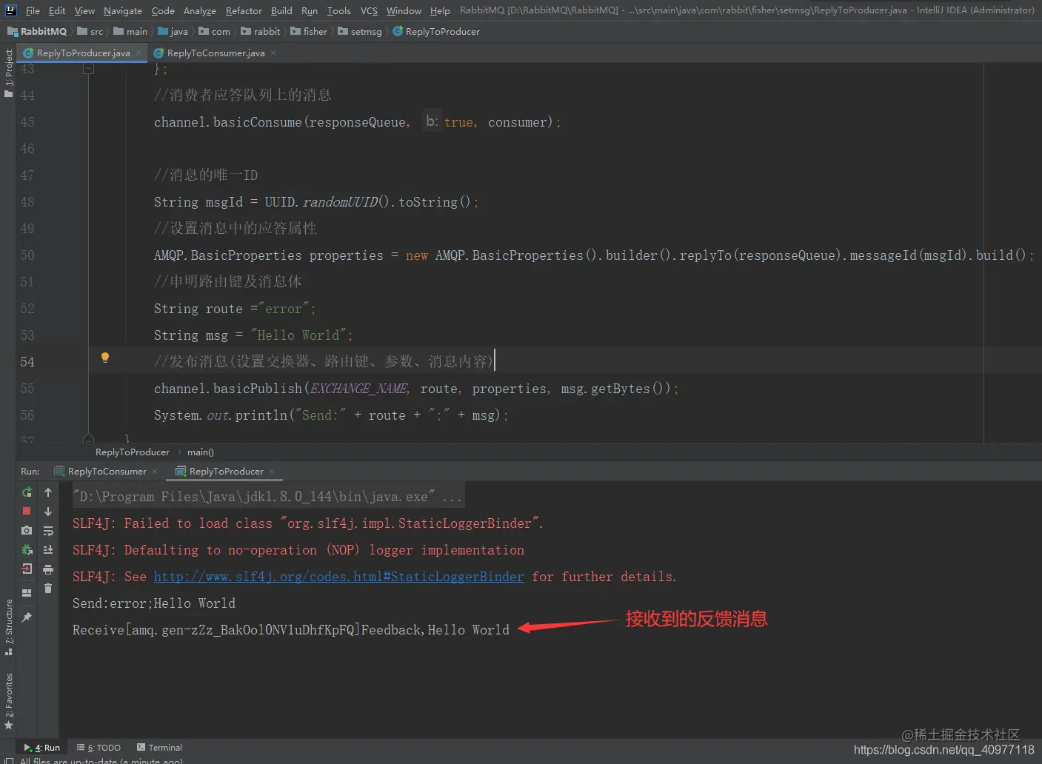
Task: Collapse the code block fold marker at line 43
Action: click(89, 69)
